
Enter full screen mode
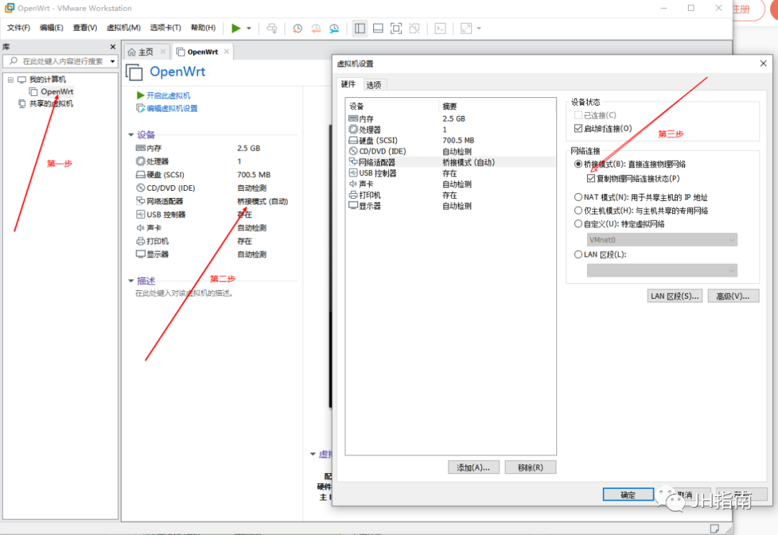click(395, 28)
